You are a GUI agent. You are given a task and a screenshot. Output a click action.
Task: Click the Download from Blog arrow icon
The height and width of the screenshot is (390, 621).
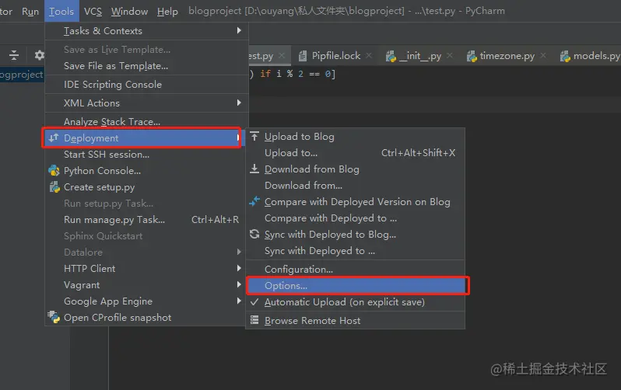click(x=254, y=169)
